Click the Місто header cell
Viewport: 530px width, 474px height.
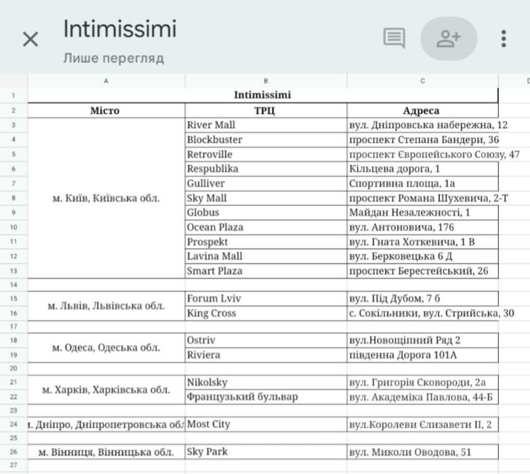(106, 111)
